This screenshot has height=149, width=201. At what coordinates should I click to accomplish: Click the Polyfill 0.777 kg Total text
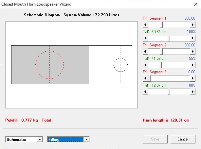tap(28, 120)
